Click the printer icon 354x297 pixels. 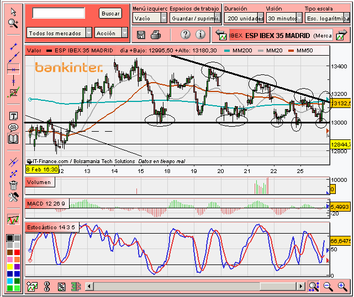[156, 35]
